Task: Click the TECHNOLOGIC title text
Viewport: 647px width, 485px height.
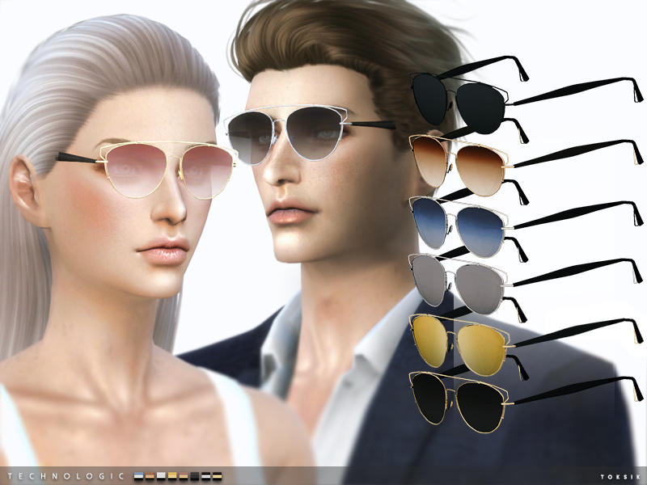Action: (x=66, y=476)
